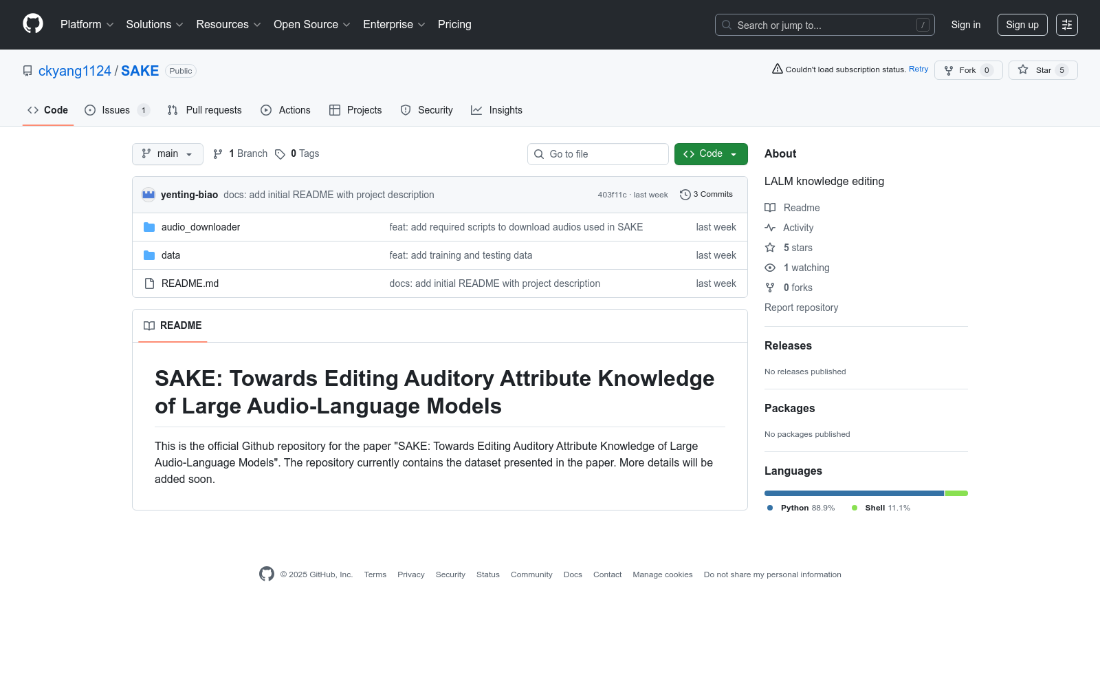
Task: Open the Insights tab
Action: (497, 110)
